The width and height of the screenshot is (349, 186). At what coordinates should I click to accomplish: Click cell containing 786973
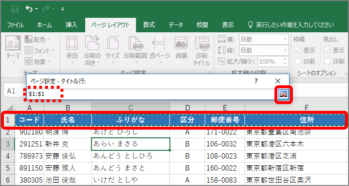(30, 156)
